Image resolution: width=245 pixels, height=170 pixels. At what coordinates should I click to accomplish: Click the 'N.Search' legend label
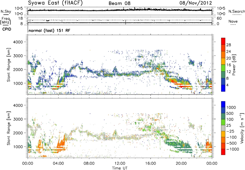236,11
